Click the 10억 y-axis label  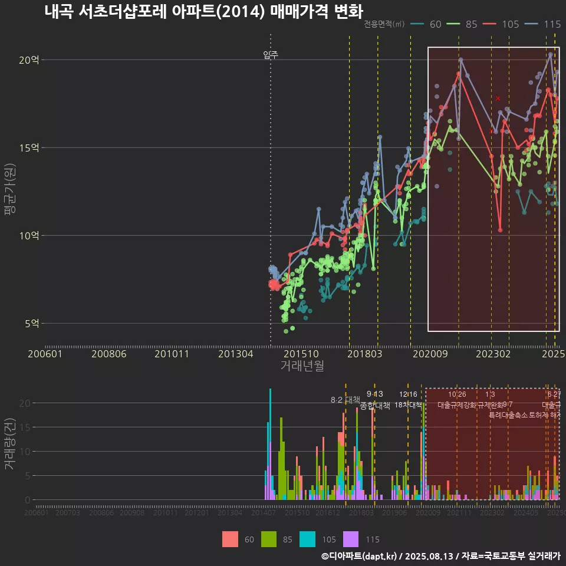pos(29,236)
